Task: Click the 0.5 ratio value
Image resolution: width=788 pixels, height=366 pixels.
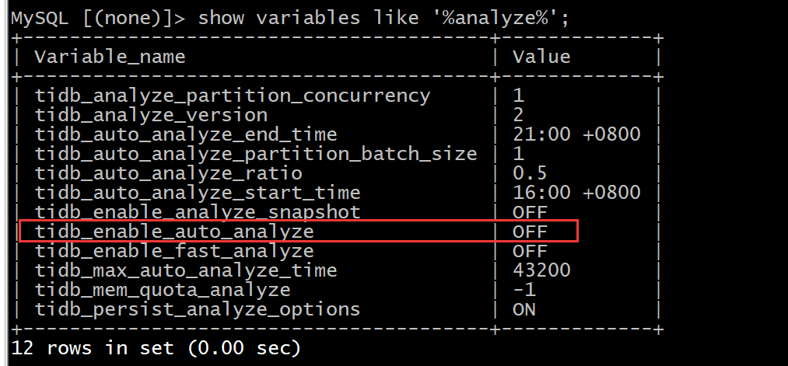Action: (x=530, y=173)
